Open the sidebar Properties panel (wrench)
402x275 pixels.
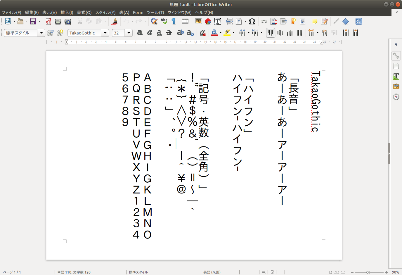tap(396, 56)
